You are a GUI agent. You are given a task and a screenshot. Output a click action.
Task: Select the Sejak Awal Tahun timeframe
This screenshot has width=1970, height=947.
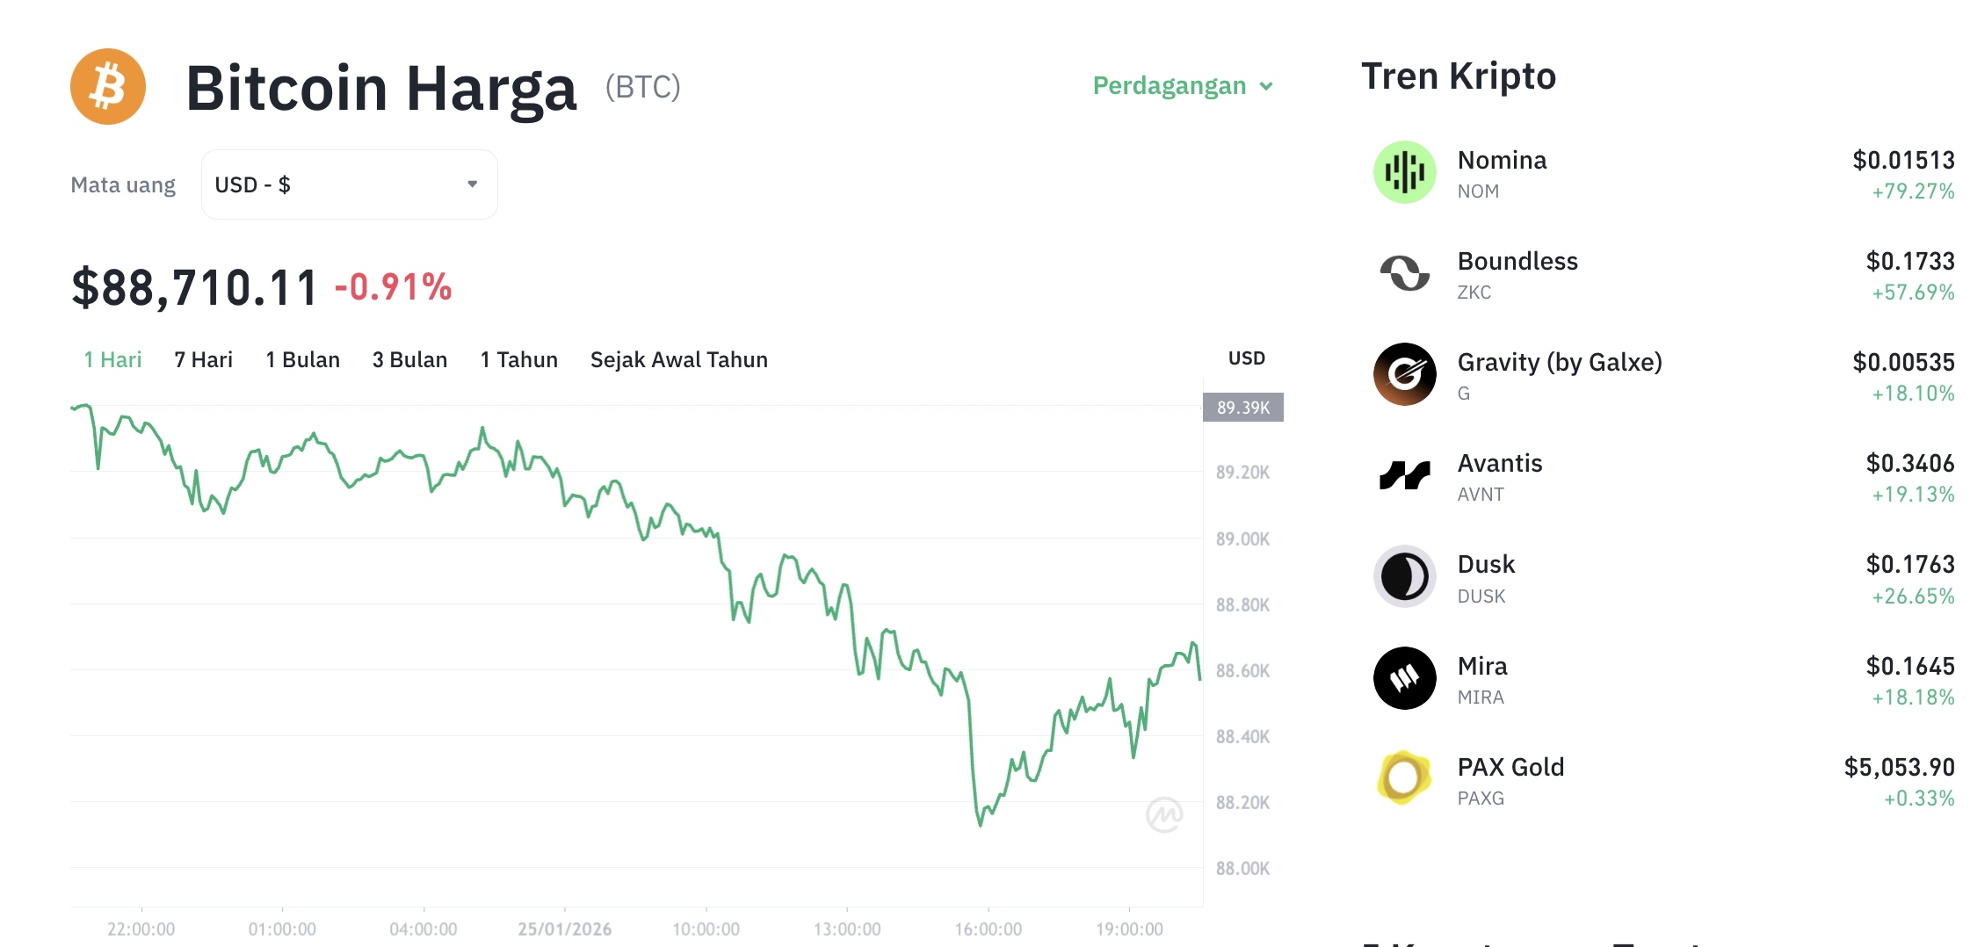(x=678, y=359)
